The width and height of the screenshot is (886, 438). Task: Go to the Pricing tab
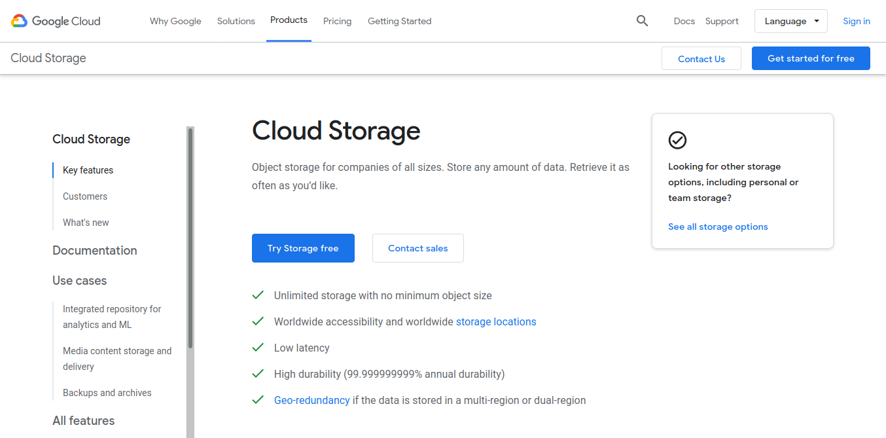pos(337,21)
